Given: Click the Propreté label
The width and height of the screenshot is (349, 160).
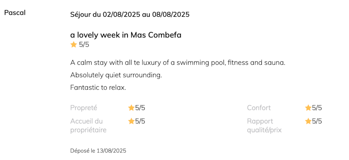Looking at the screenshot, I should pyautogui.click(x=84, y=108).
